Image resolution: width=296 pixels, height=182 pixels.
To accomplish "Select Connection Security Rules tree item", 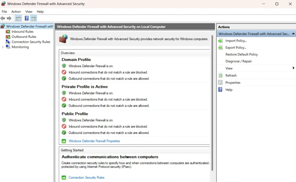I will (31, 42).
